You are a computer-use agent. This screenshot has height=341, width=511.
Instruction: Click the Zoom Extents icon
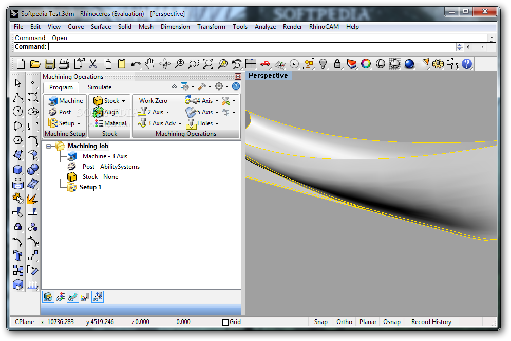click(x=208, y=64)
